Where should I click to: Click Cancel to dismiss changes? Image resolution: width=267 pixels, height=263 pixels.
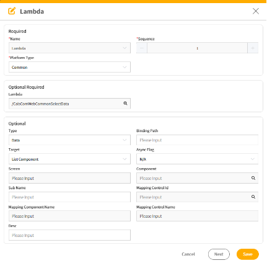click(x=188, y=254)
